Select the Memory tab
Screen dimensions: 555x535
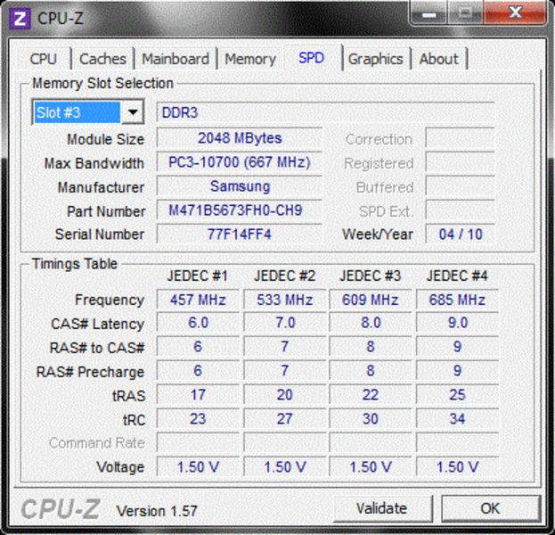pos(250,59)
